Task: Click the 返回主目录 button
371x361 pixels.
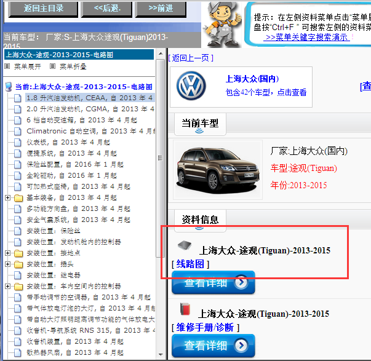Action: tap(43, 9)
